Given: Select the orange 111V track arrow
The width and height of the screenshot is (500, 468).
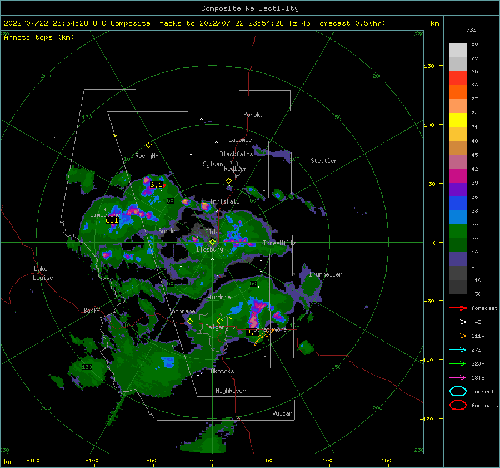Looking at the screenshot, I should click(458, 336).
